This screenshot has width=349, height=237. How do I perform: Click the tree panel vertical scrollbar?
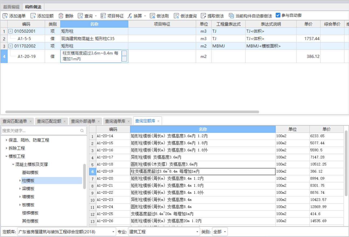tap(85, 176)
